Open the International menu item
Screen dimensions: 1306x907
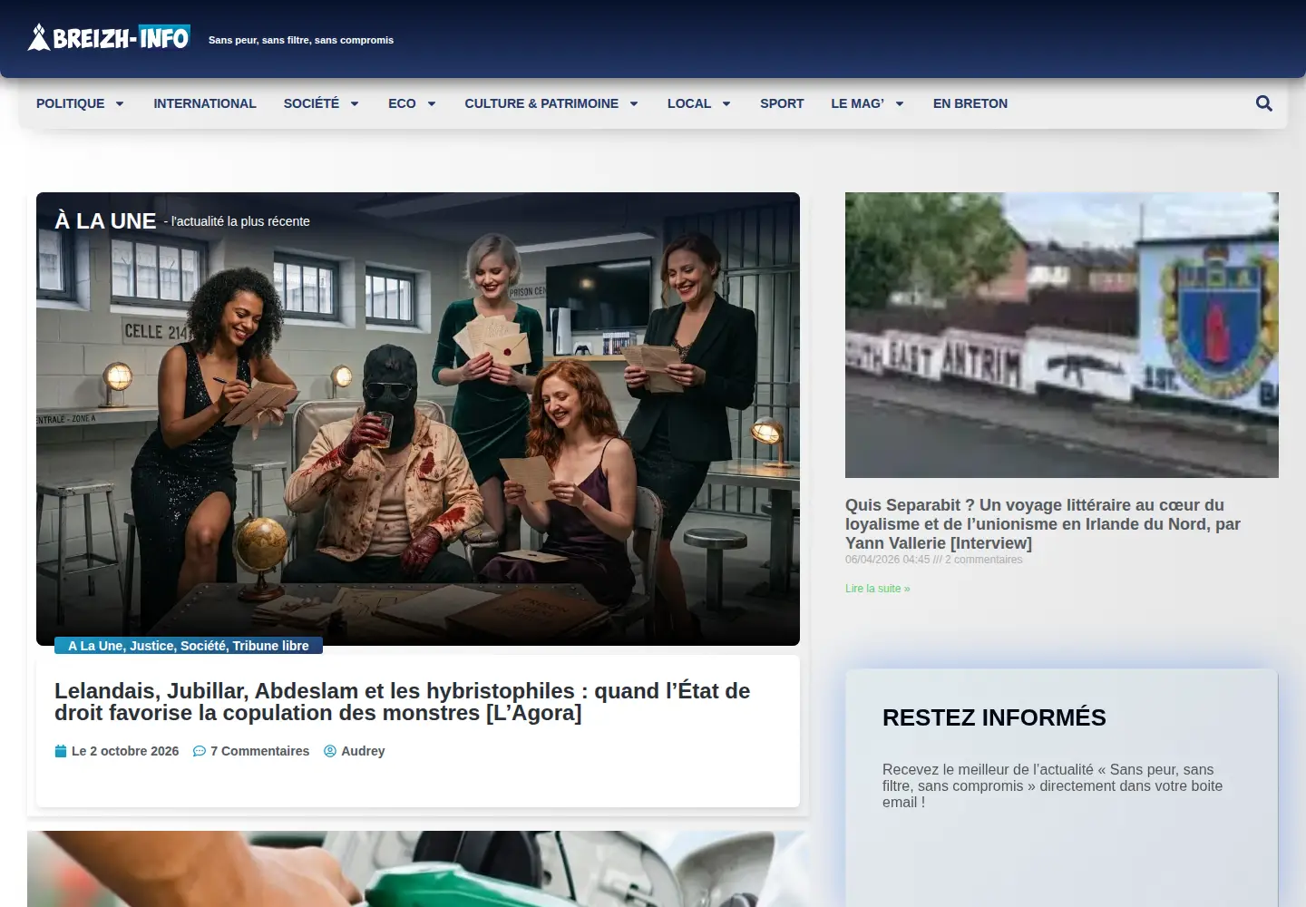click(205, 103)
